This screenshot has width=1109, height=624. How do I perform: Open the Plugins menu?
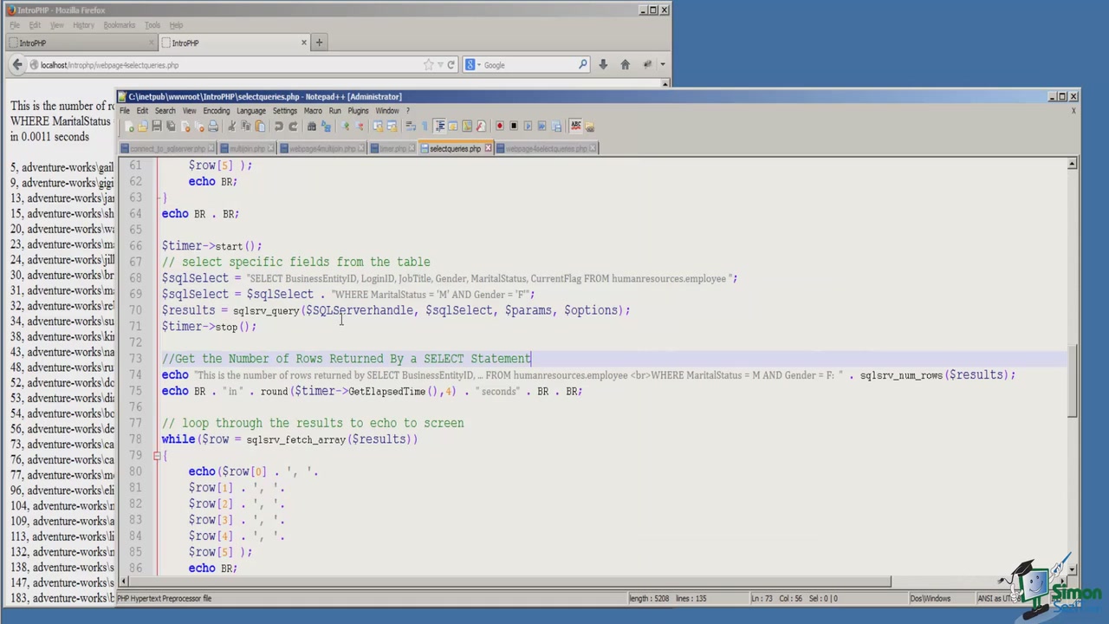[x=358, y=111]
